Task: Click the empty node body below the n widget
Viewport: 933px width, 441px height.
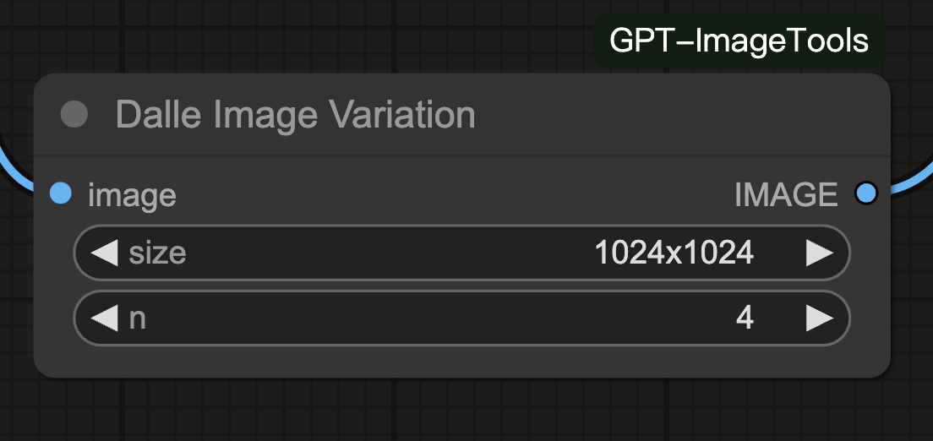Action: click(461, 362)
